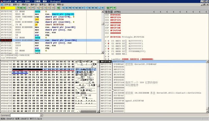Screen dimensions: 209x121
Task: Select disassembly line at address 017D1536
Action: coord(51,40)
